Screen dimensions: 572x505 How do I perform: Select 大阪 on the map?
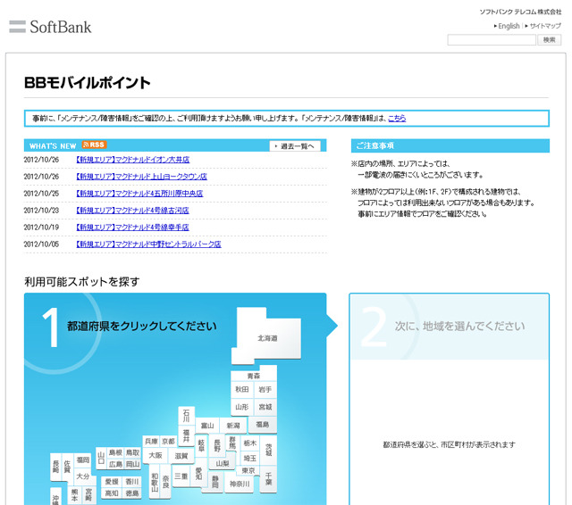(x=156, y=456)
